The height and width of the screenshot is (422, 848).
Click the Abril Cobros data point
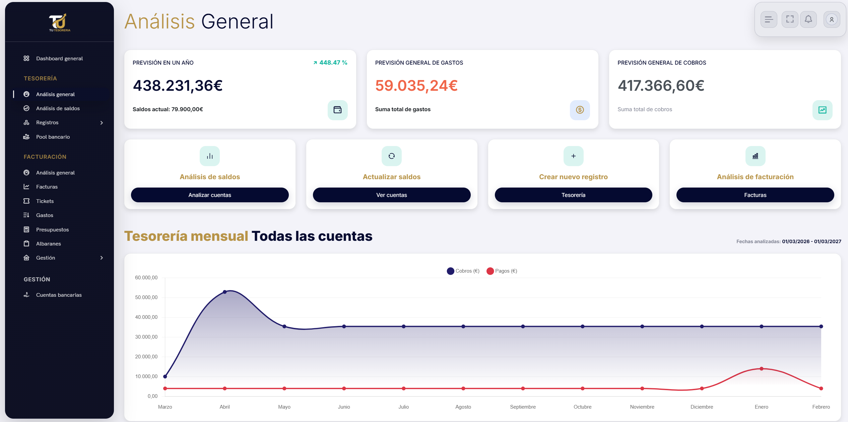point(225,292)
